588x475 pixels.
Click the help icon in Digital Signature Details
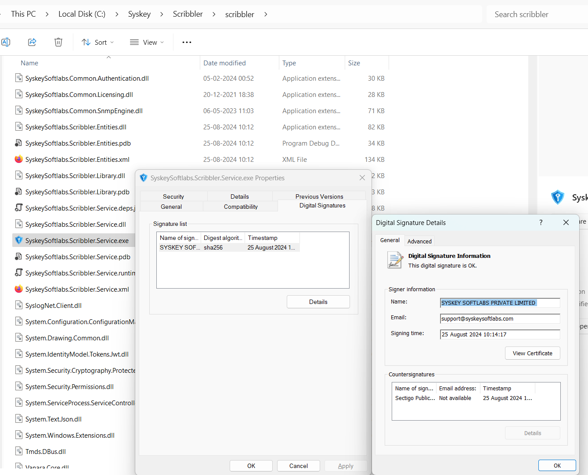tap(541, 222)
